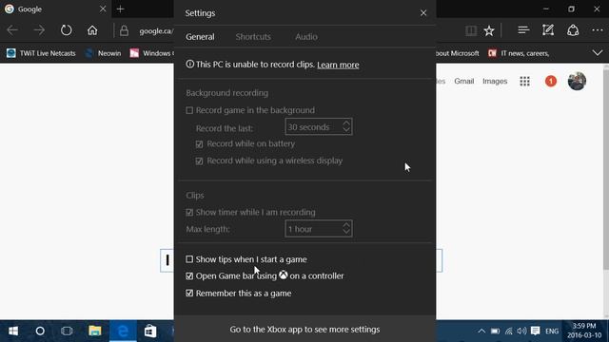Select the General settings tab
Viewport: 609px width, 342px height.
(x=200, y=37)
